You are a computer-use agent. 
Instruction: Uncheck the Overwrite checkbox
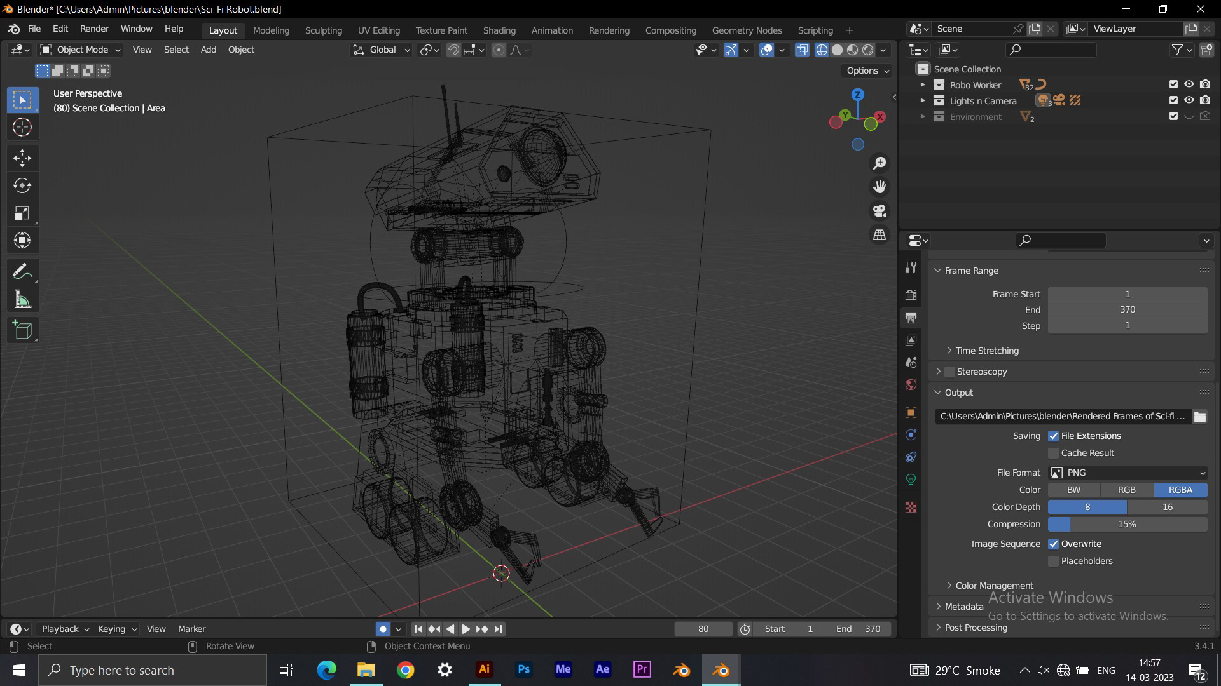pos(1053,544)
